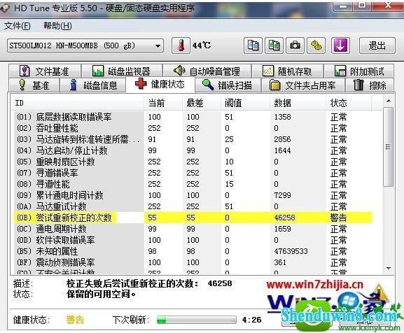Click the 阈值 column header

245,103
